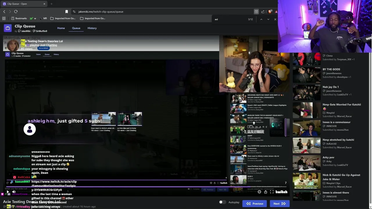Open the Innes is almost there clip

(336, 193)
